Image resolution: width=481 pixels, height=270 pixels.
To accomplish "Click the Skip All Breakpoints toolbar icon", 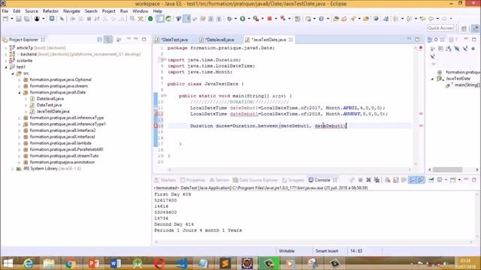I will click(x=62, y=19).
